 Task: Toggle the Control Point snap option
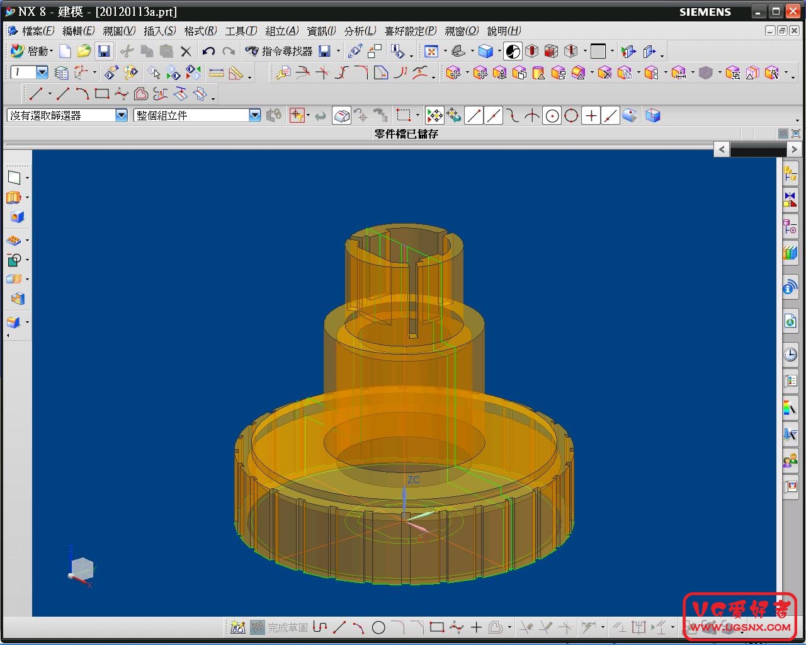513,115
